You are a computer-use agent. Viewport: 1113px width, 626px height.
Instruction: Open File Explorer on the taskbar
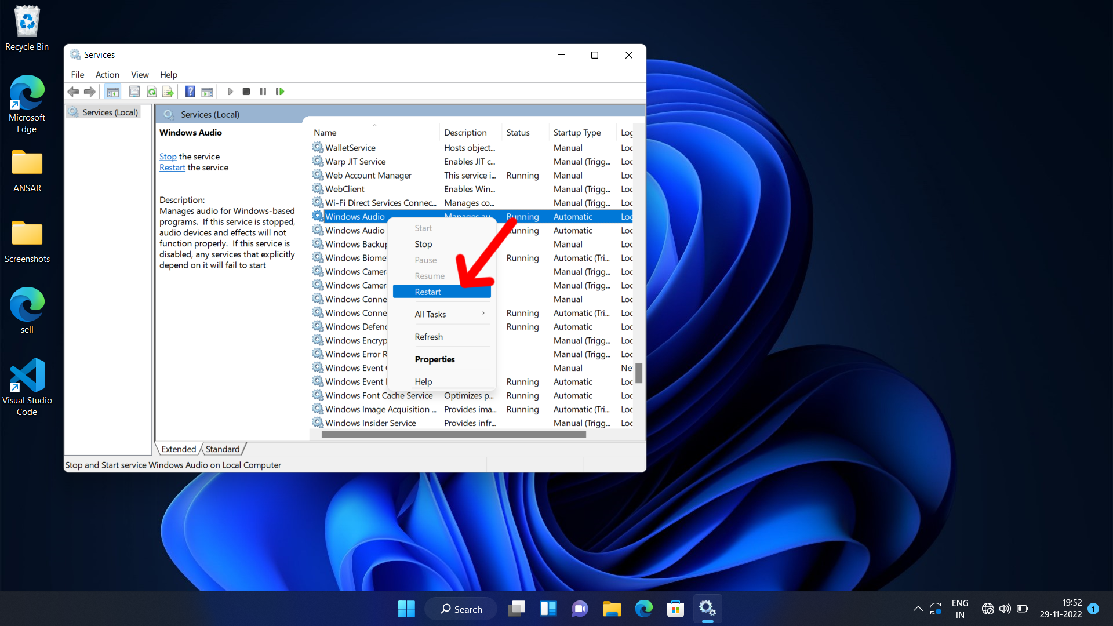(x=612, y=609)
